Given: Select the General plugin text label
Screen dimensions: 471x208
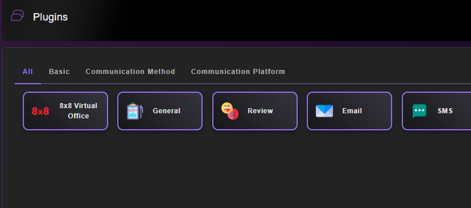Looking at the screenshot, I should (166, 111).
